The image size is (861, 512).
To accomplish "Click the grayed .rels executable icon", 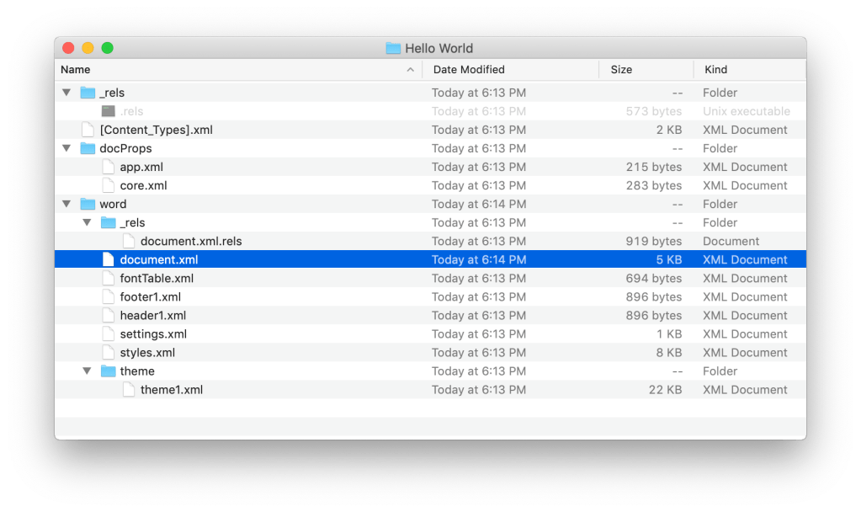I will tap(108, 111).
